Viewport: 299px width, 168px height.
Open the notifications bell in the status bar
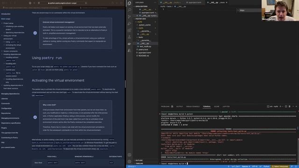pos(296,167)
